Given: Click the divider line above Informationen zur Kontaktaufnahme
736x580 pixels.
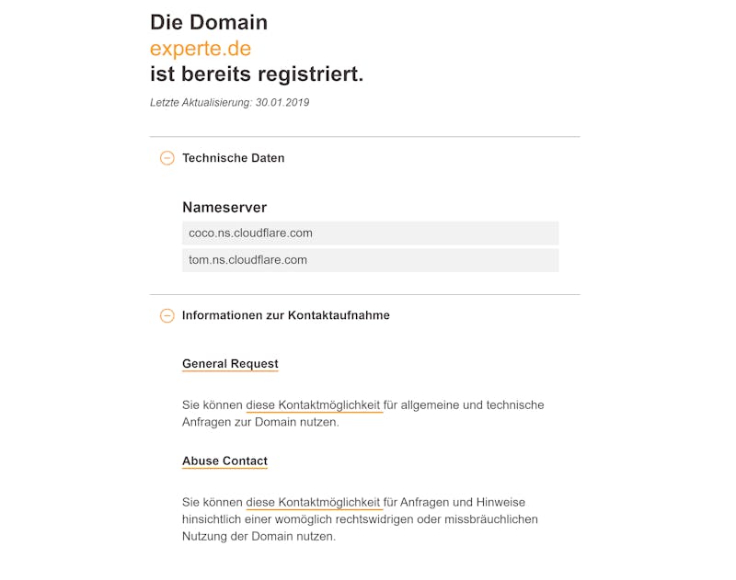Looking at the screenshot, I should click(x=364, y=295).
